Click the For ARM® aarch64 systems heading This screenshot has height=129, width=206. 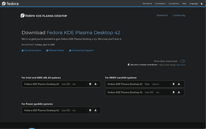pyautogui.click(x=121, y=78)
